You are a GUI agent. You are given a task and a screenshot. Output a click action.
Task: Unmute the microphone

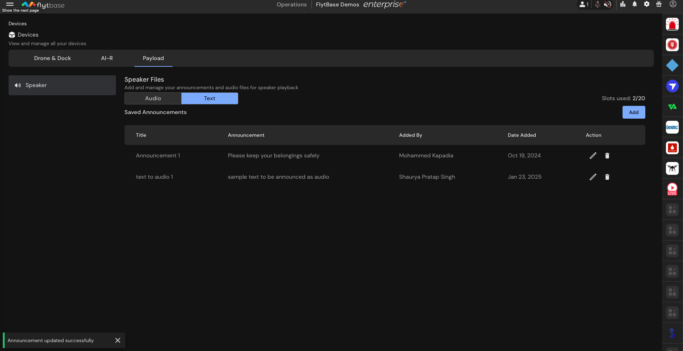point(597,5)
